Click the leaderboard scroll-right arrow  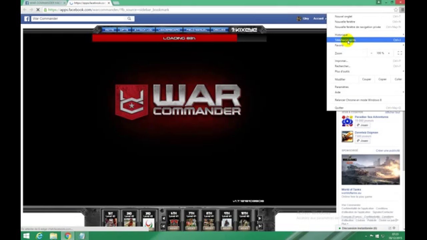point(260,218)
